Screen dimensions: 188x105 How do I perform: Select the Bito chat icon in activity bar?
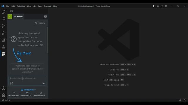click(x=4, y=54)
